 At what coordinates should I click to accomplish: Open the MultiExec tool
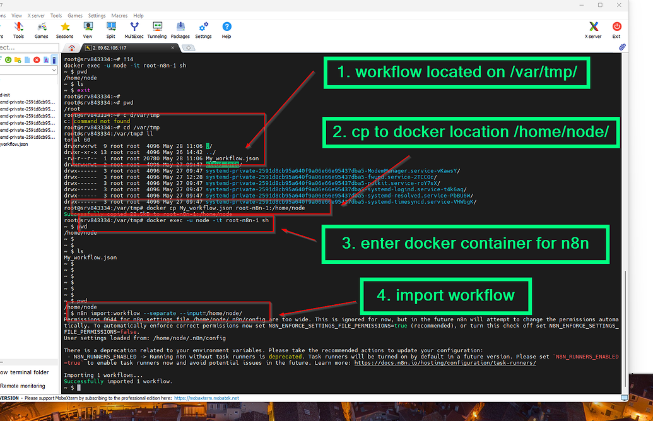134,28
